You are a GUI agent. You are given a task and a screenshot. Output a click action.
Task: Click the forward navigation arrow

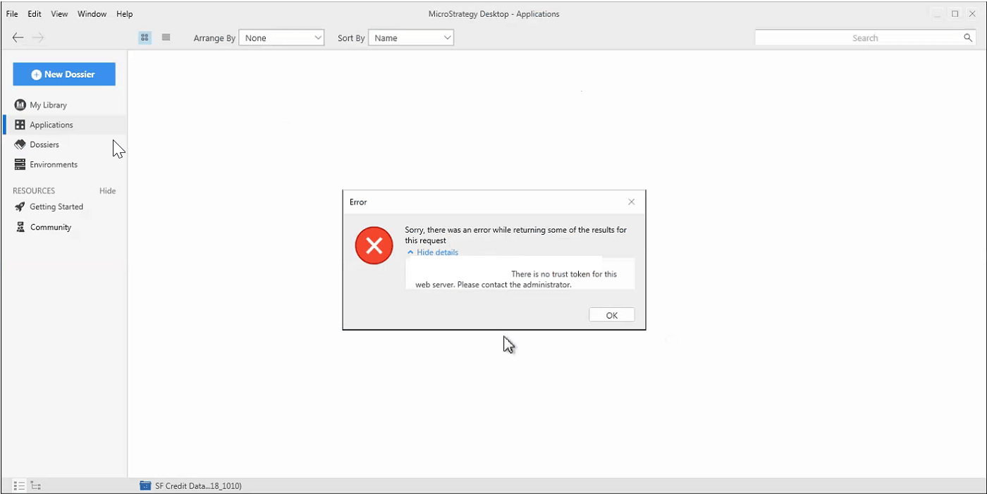click(x=39, y=38)
